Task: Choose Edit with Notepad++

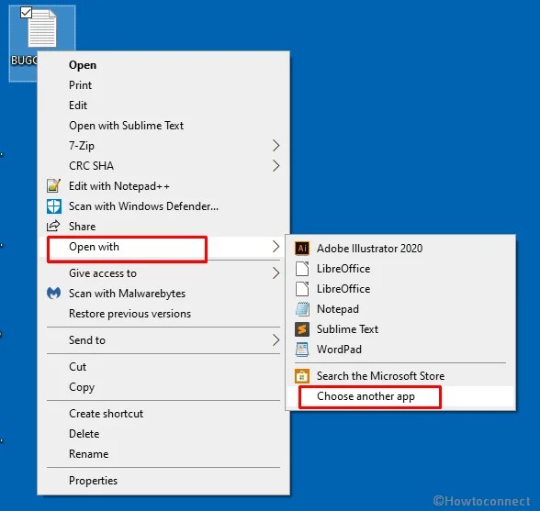Action: 163,186
